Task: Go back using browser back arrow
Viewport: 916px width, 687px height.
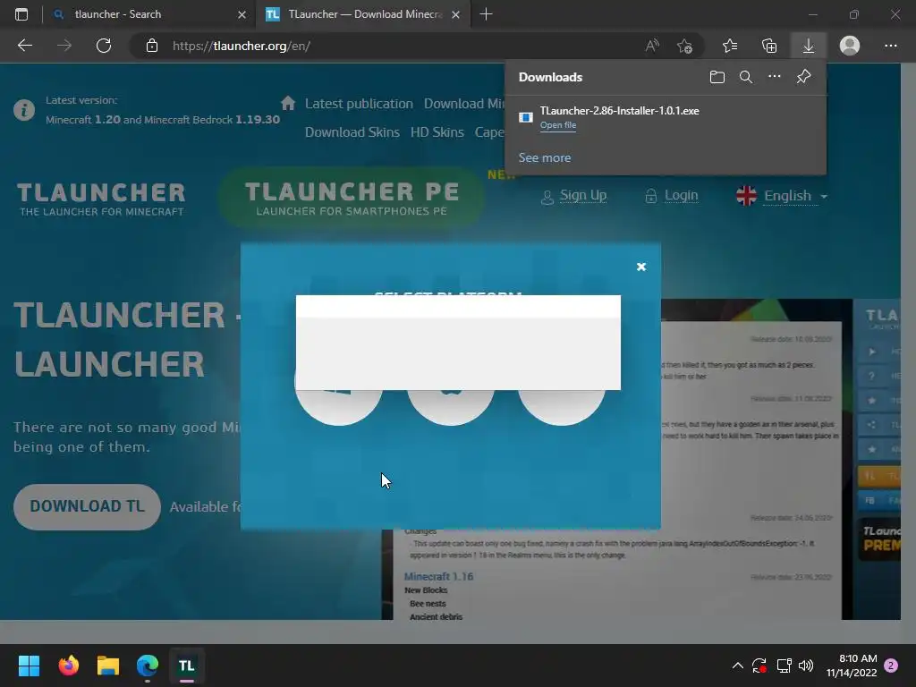Action: pos(24,46)
